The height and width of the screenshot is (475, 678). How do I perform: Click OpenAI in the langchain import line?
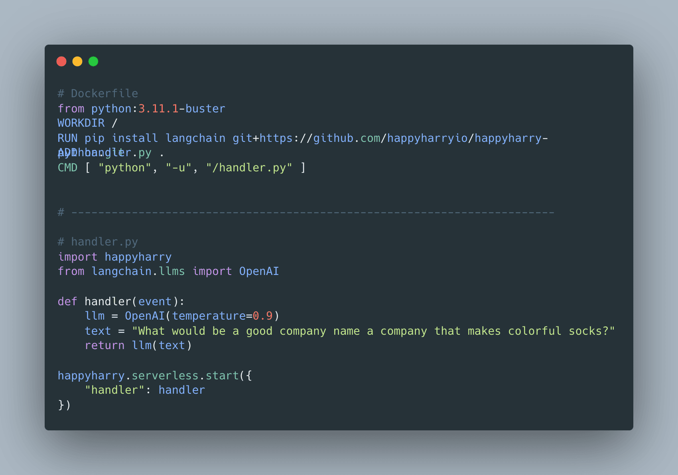tap(259, 271)
